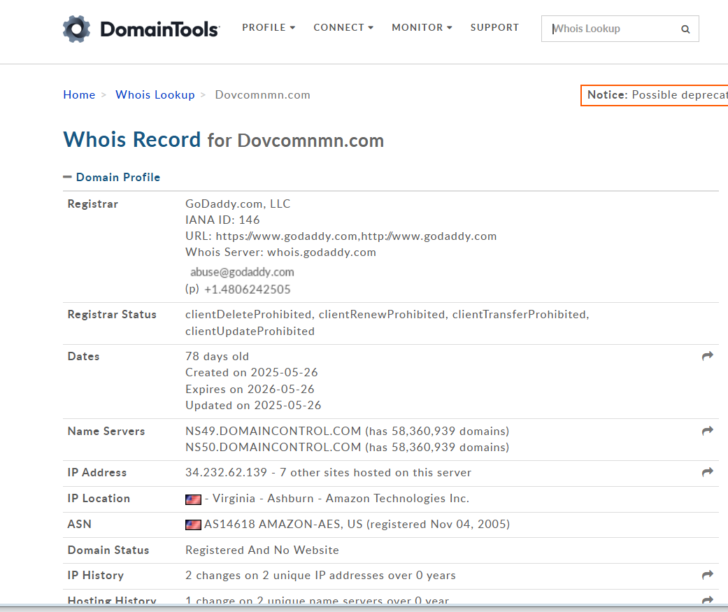The image size is (728, 612).
Task: Click the abuse@godaddy.com email
Action: [x=242, y=272]
